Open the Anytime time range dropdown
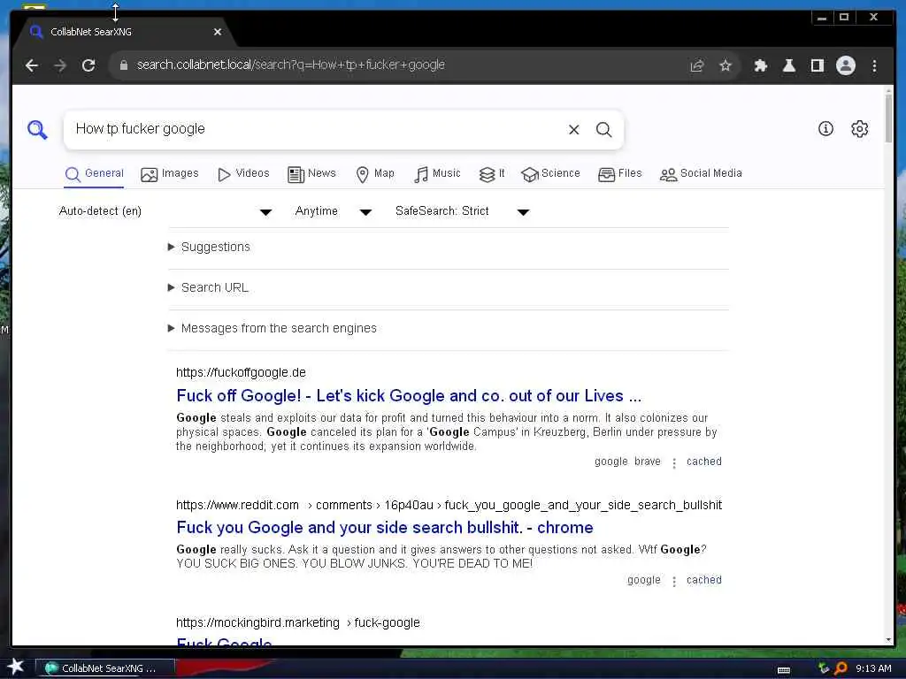Screen dimensions: 906x679 [333, 211]
